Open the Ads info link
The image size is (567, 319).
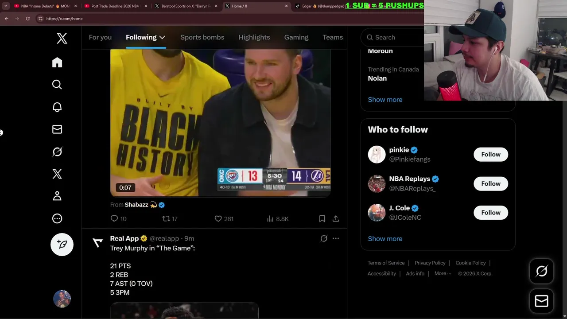415,273
